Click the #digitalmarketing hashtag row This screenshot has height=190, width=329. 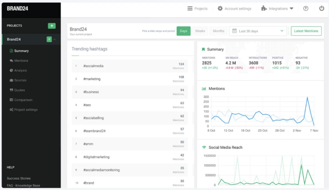pos(129,157)
